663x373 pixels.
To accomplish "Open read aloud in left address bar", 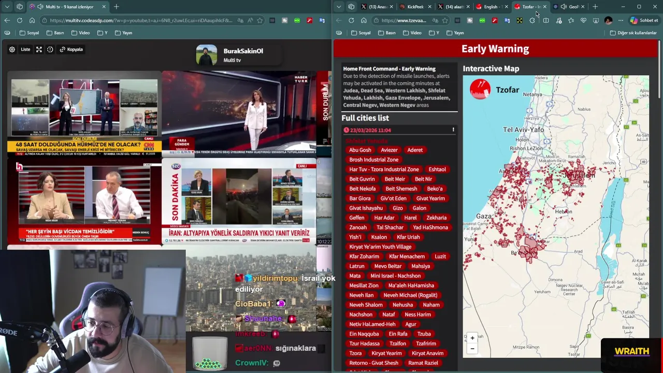I will (250, 20).
